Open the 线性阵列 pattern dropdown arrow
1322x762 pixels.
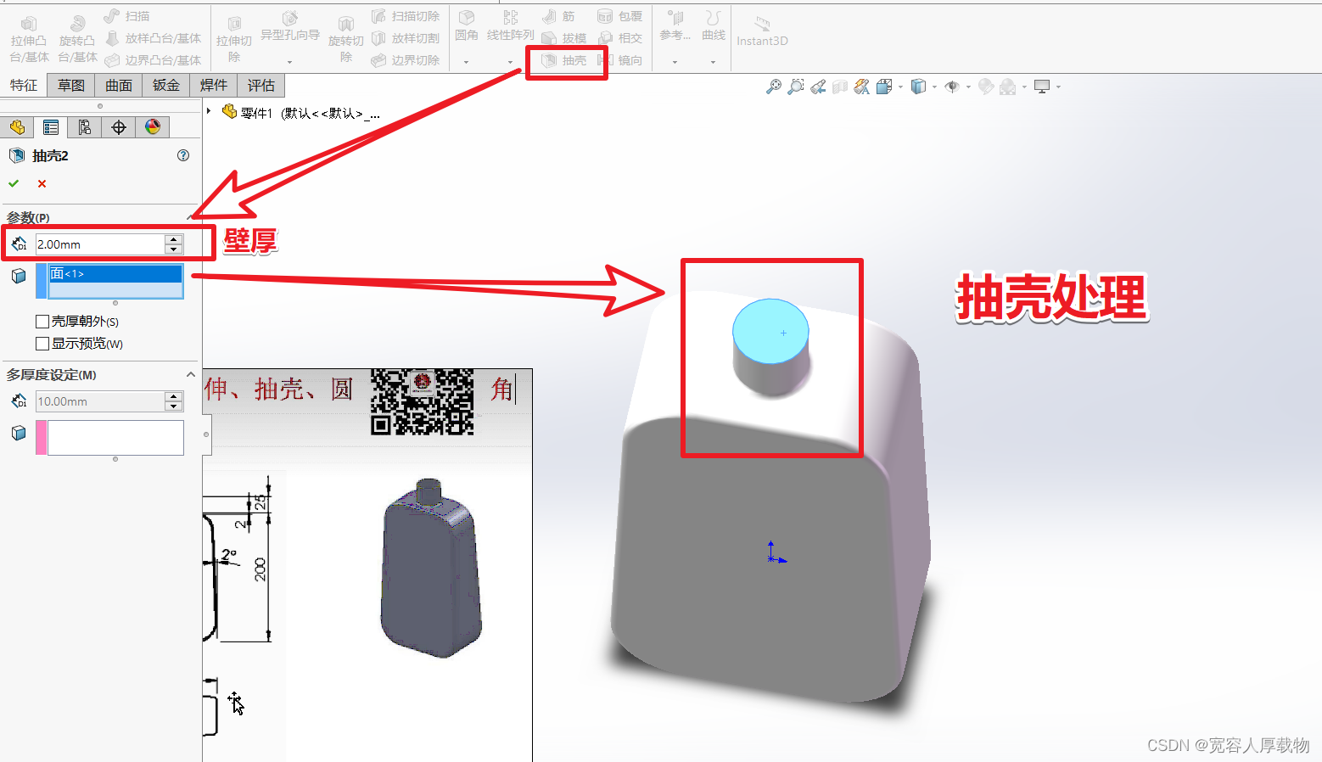pos(510,62)
